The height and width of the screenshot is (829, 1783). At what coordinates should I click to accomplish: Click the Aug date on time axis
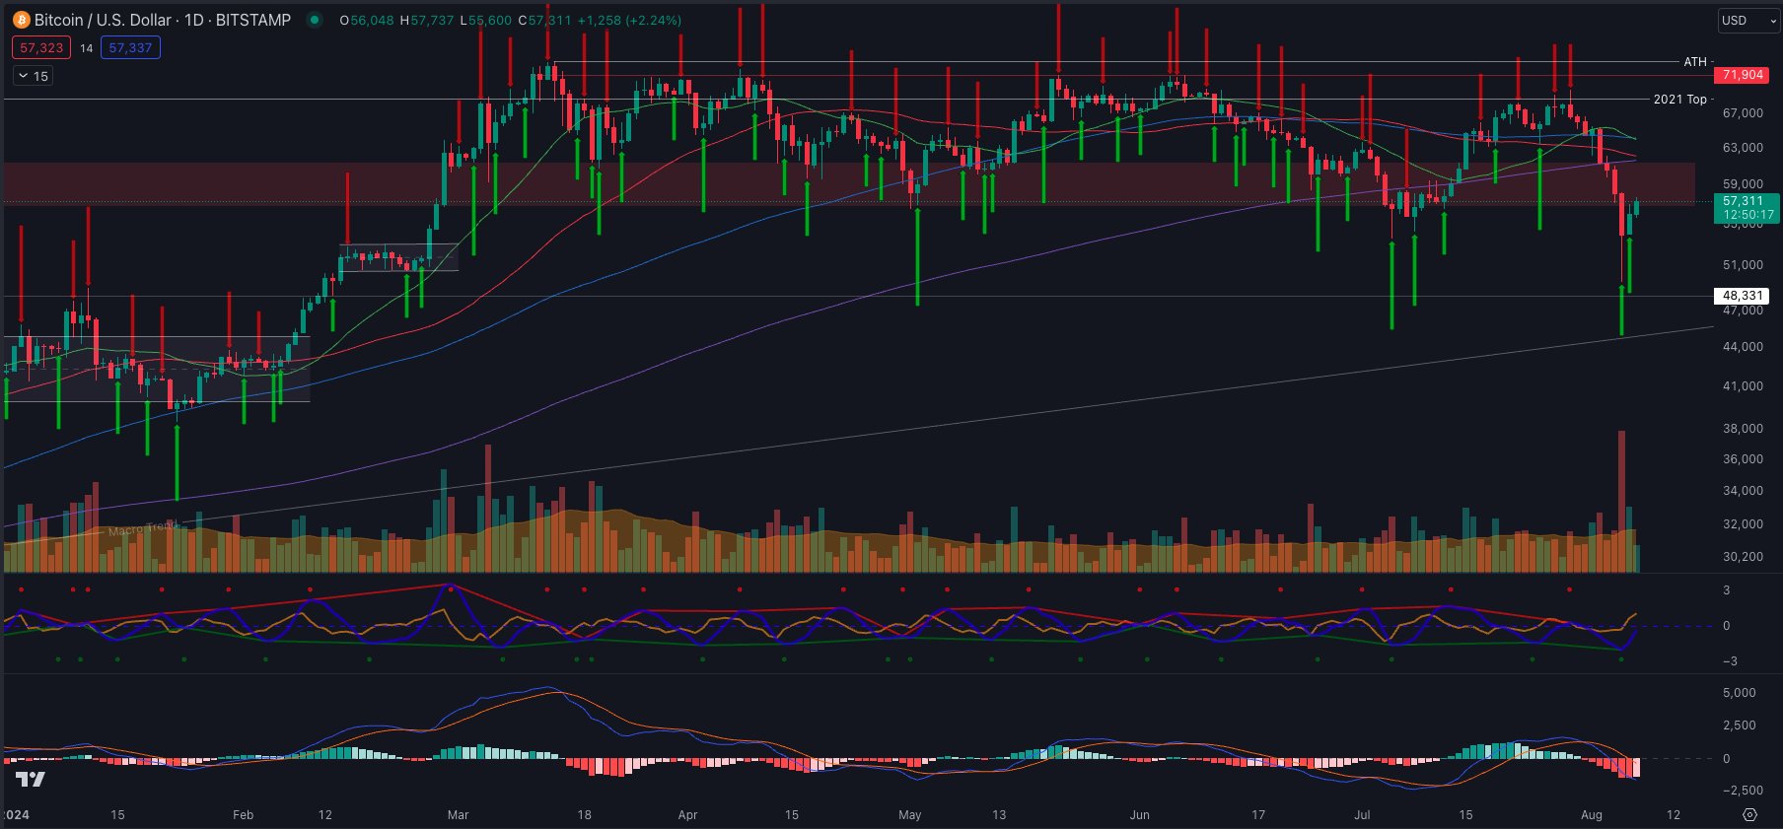pos(1591,815)
